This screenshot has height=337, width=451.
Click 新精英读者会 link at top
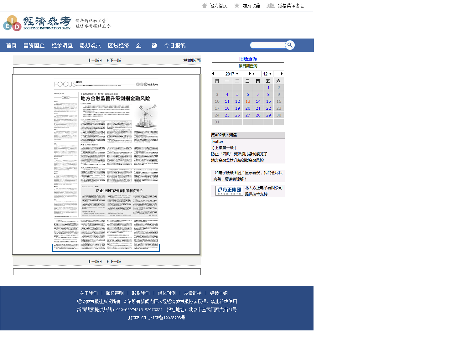[291, 6]
